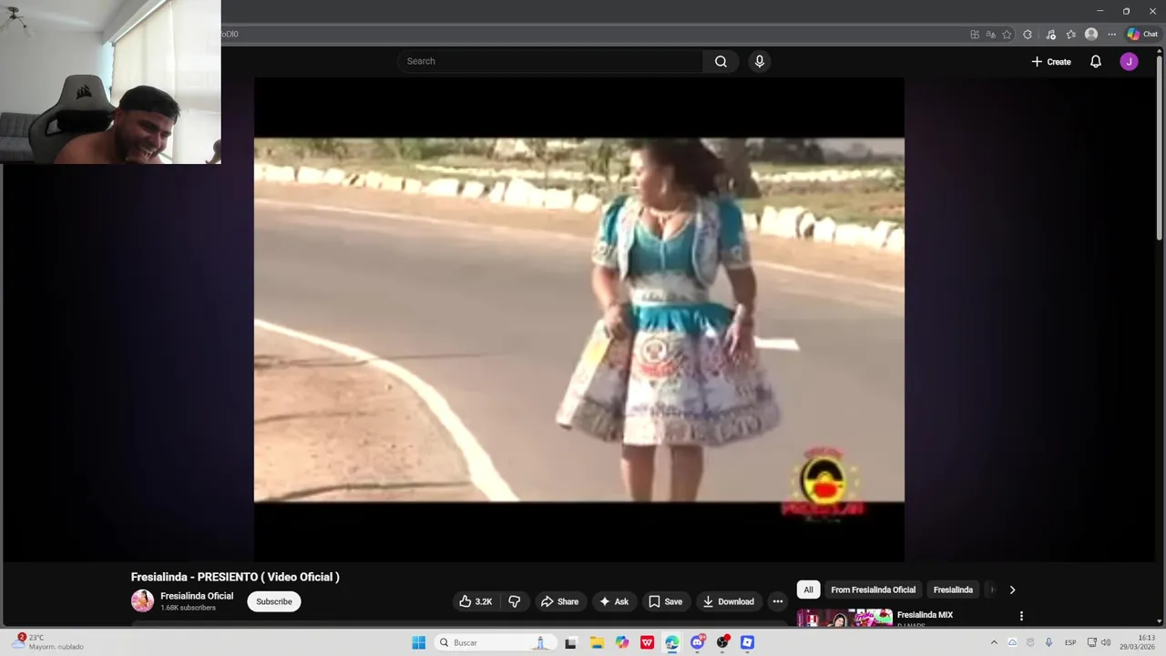Open WPS Office from the taskbar
Viewport: 1166px width, 656px height.
[647, 642]
